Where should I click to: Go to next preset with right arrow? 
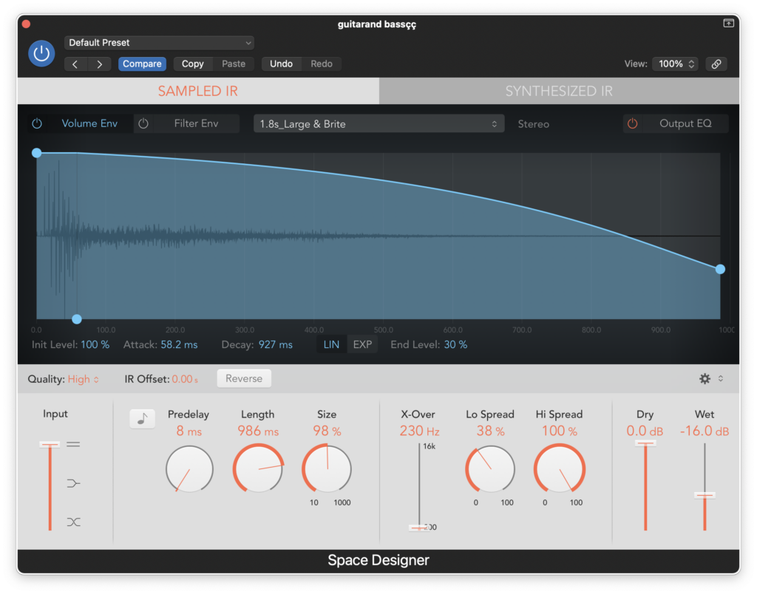[x=100, y=64]
